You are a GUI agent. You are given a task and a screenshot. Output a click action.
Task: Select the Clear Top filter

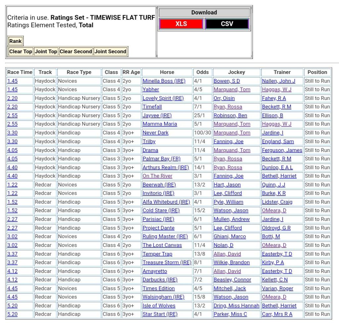point(21,51)
